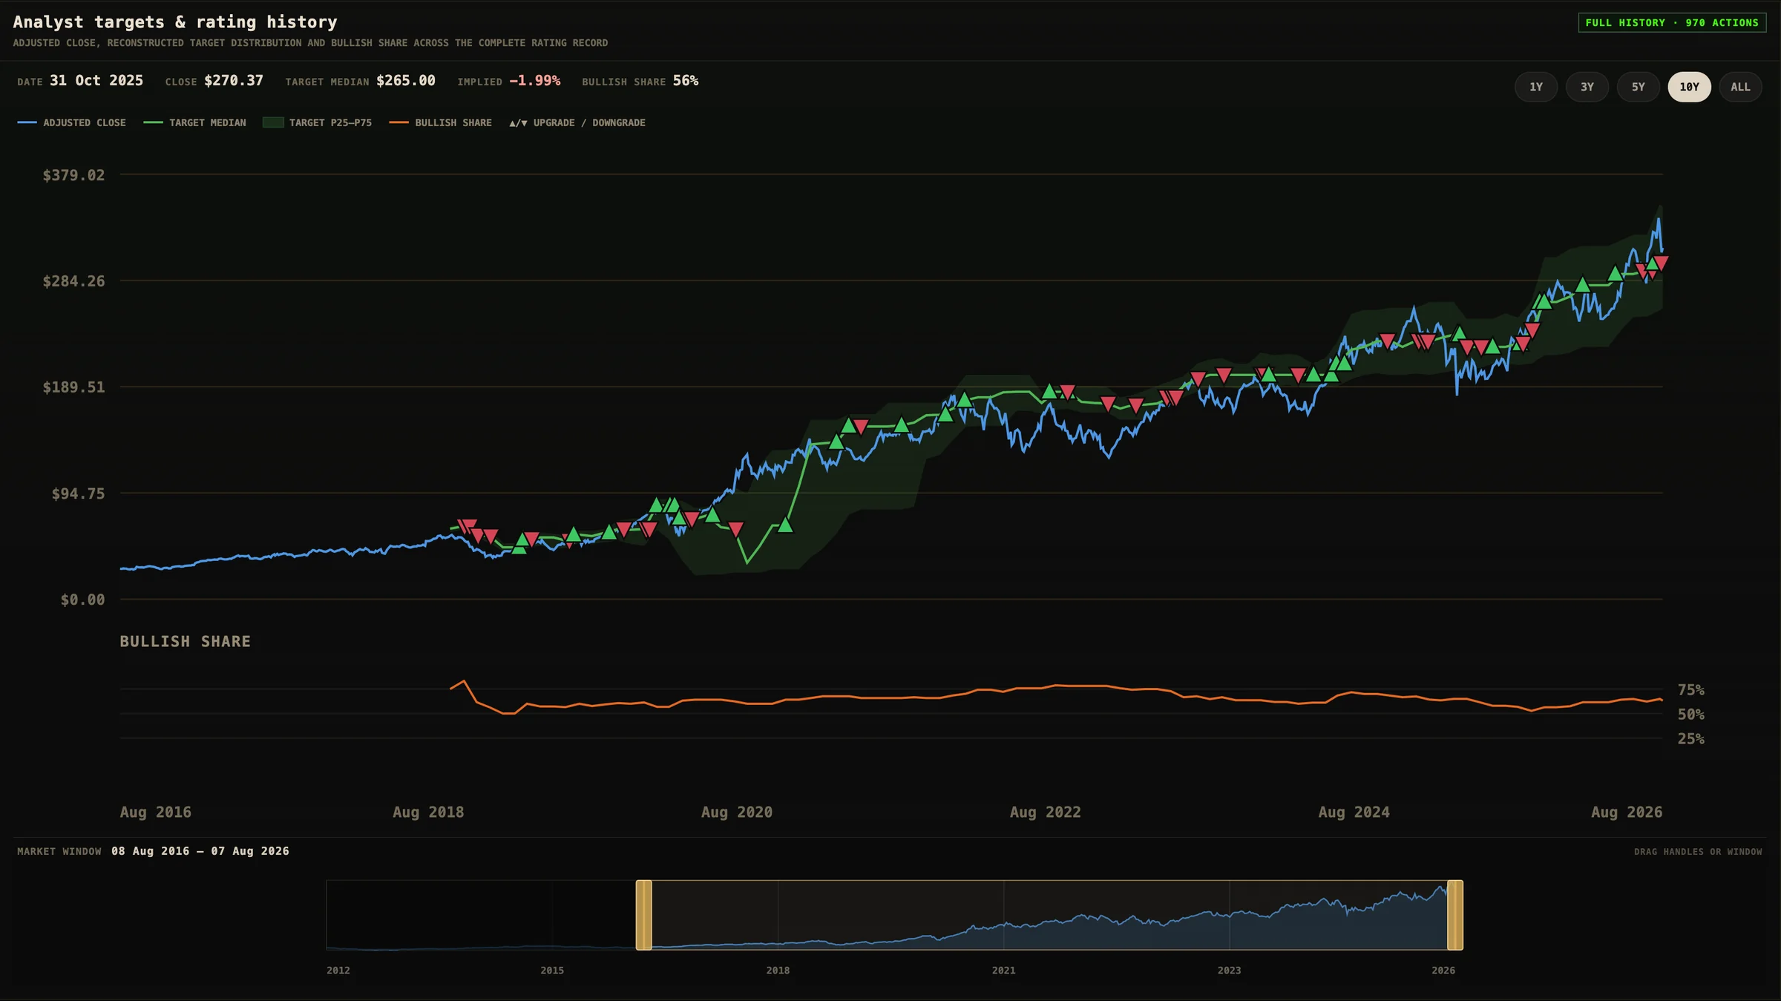Click the close value '$270.37'
Viewport: 1781px width, 1001px height.
coord(234,80)
